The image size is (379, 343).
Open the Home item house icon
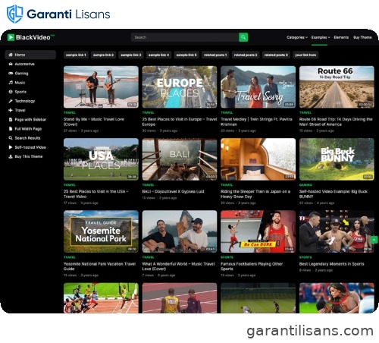click(11, 55)
